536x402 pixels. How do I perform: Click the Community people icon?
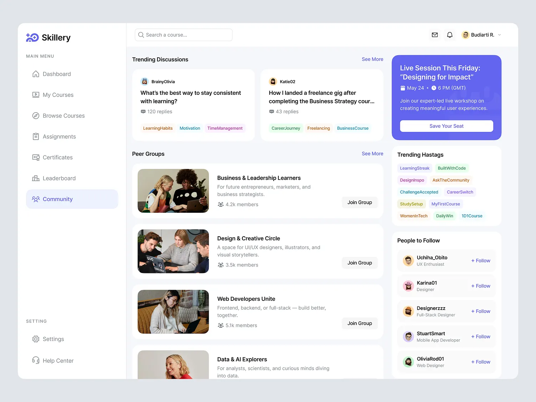pyautogui.click(x=36, y=199)
